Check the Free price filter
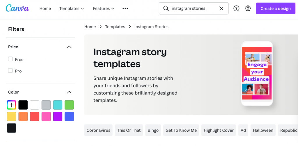The width and height of the screenshot is (298, 146). pos(10,59)
